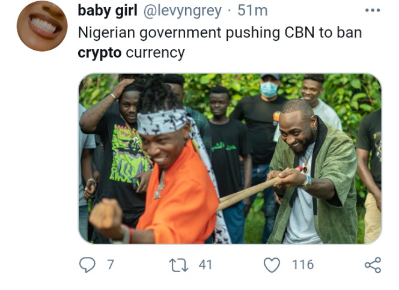Open the share icon menu
The height and width of the screenshot is (290, 399).
coord(373,265)
